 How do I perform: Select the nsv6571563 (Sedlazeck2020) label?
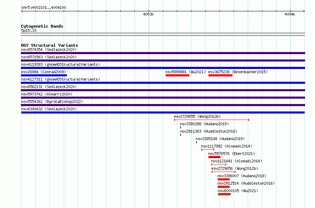pos(49,57)
